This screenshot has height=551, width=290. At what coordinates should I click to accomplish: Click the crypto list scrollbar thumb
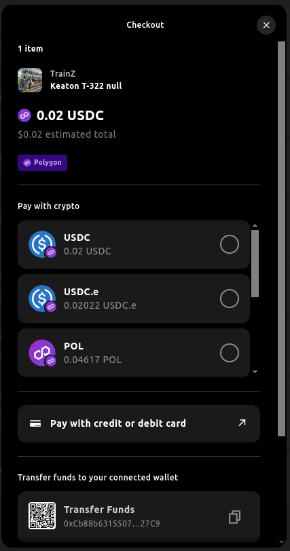(x=255, y=263)
